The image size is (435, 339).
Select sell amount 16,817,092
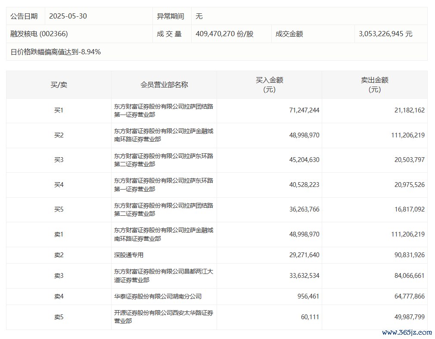click(410, 209)
